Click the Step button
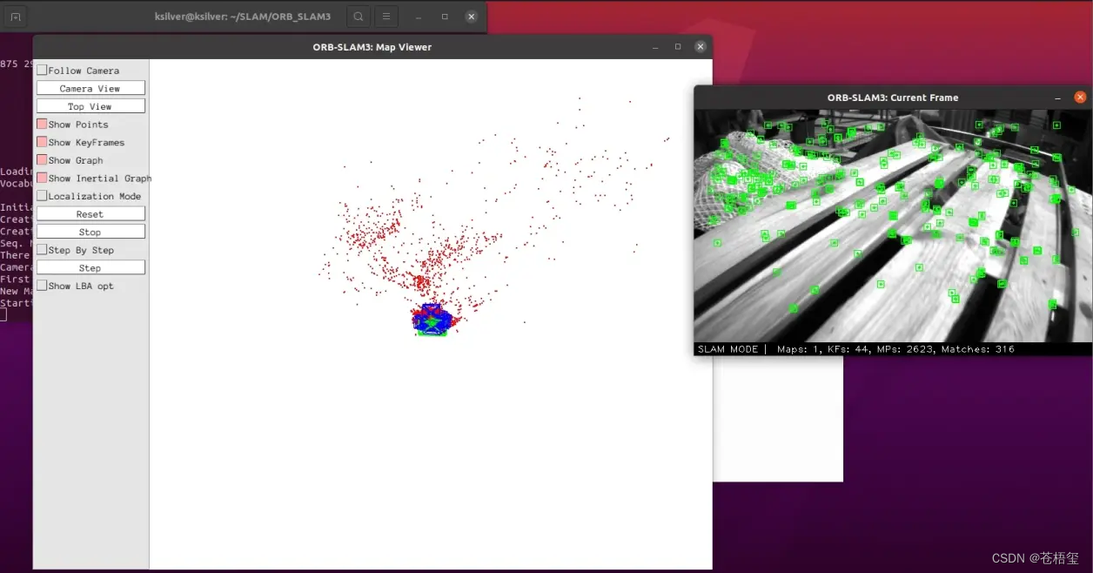This screenshot has width=1093, height=573. point(91,267)
